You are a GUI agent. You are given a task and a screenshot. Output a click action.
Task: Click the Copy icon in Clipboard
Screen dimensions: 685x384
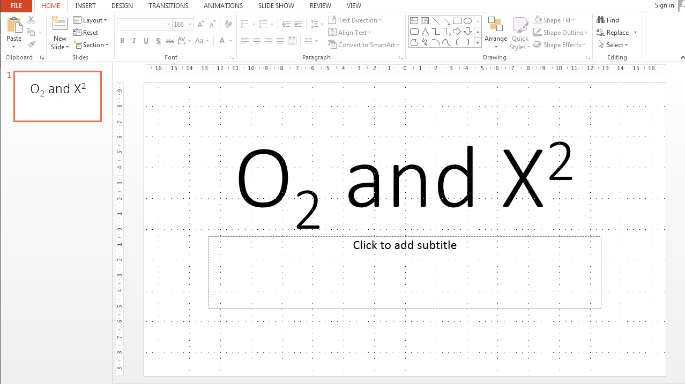point(31,33)
